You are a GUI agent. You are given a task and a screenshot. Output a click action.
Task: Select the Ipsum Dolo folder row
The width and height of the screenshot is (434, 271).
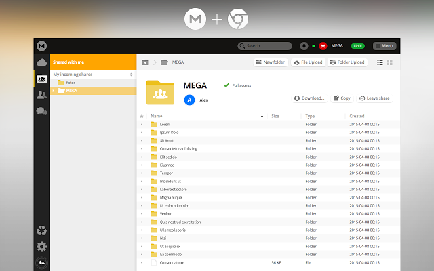(269, 133)
